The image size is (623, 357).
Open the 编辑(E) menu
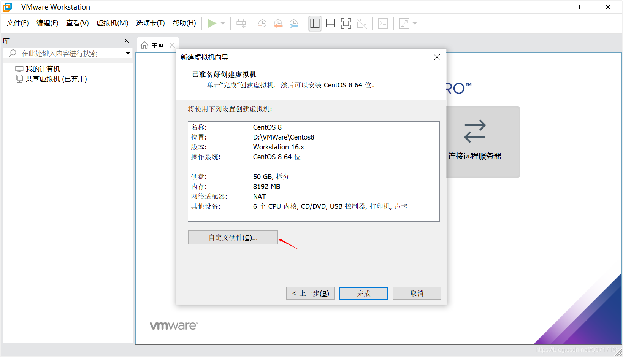48,23
